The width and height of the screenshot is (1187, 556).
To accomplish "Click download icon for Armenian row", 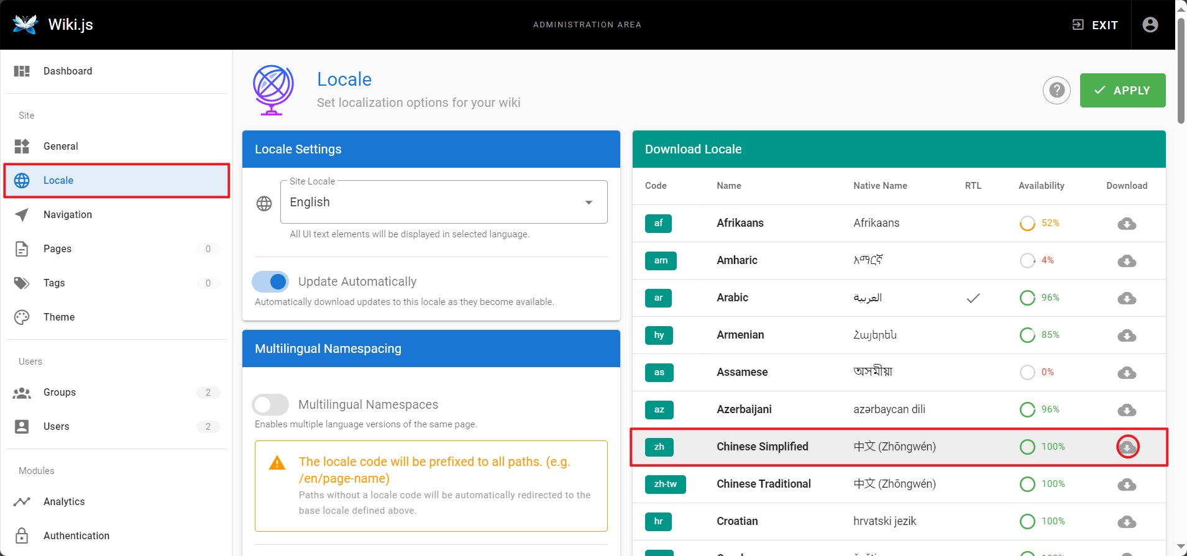I will (1127, 335).
